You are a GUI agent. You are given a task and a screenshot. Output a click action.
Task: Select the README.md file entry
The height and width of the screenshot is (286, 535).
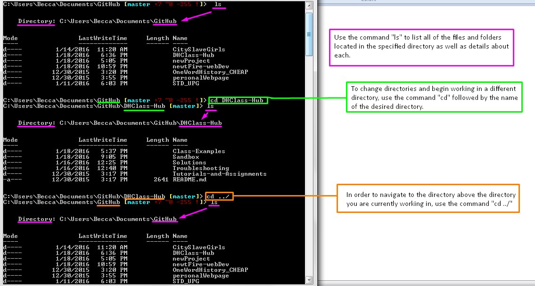[x=189, y=180]
